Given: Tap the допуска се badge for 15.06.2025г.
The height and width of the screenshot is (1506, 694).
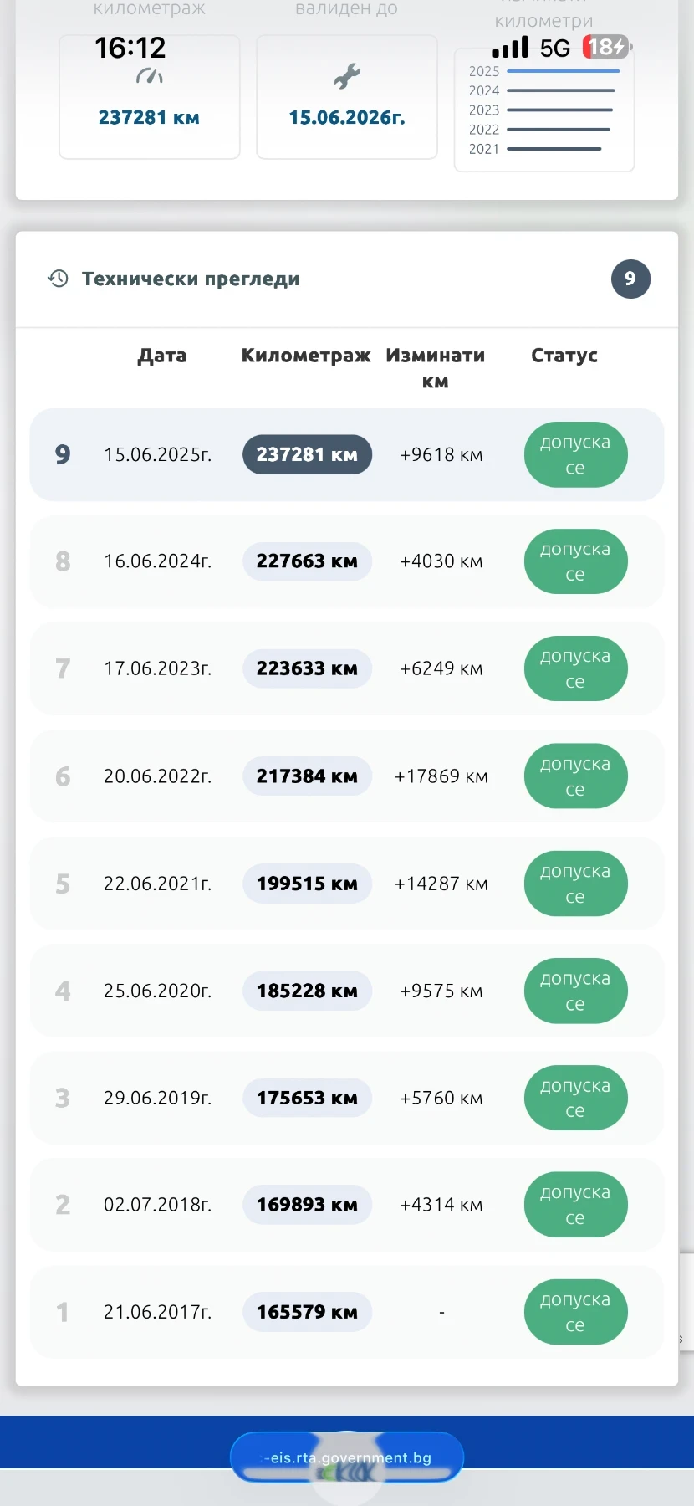Looking at the screenshot, I should (575, 454).
